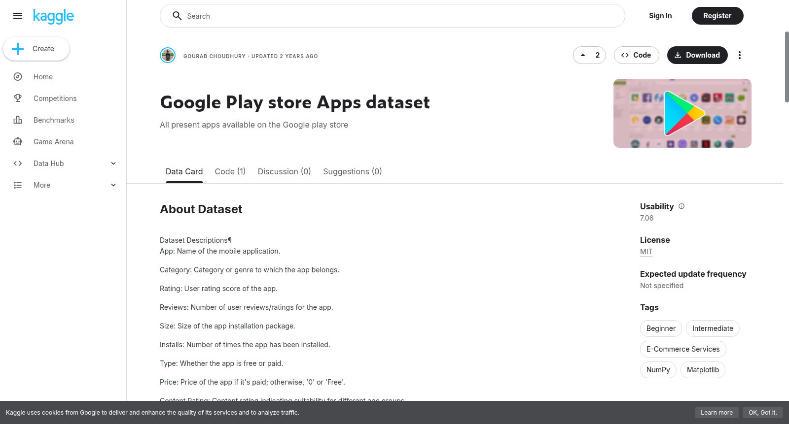Click the 'Not specified' update frequency text
This screenshot has width=789, height=424.
[x=662, y=286]
